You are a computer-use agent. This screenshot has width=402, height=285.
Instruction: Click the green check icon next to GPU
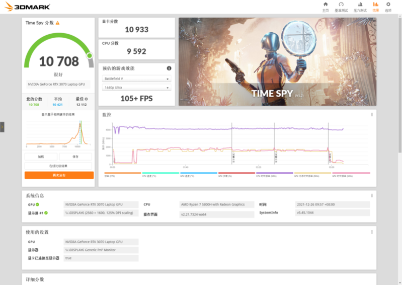[x=37, y=204]
